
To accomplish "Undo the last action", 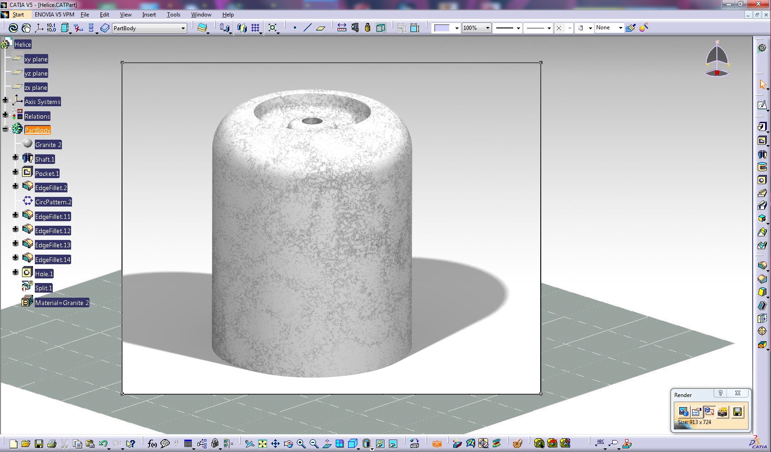I will coord(103,444).
